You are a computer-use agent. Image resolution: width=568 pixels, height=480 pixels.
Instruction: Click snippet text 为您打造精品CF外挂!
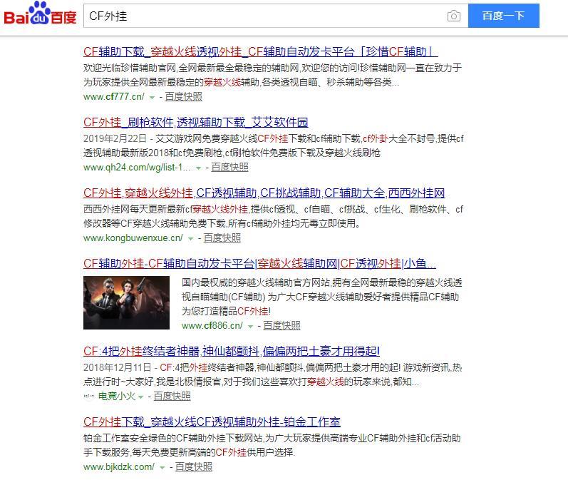(x=227, y=311)
